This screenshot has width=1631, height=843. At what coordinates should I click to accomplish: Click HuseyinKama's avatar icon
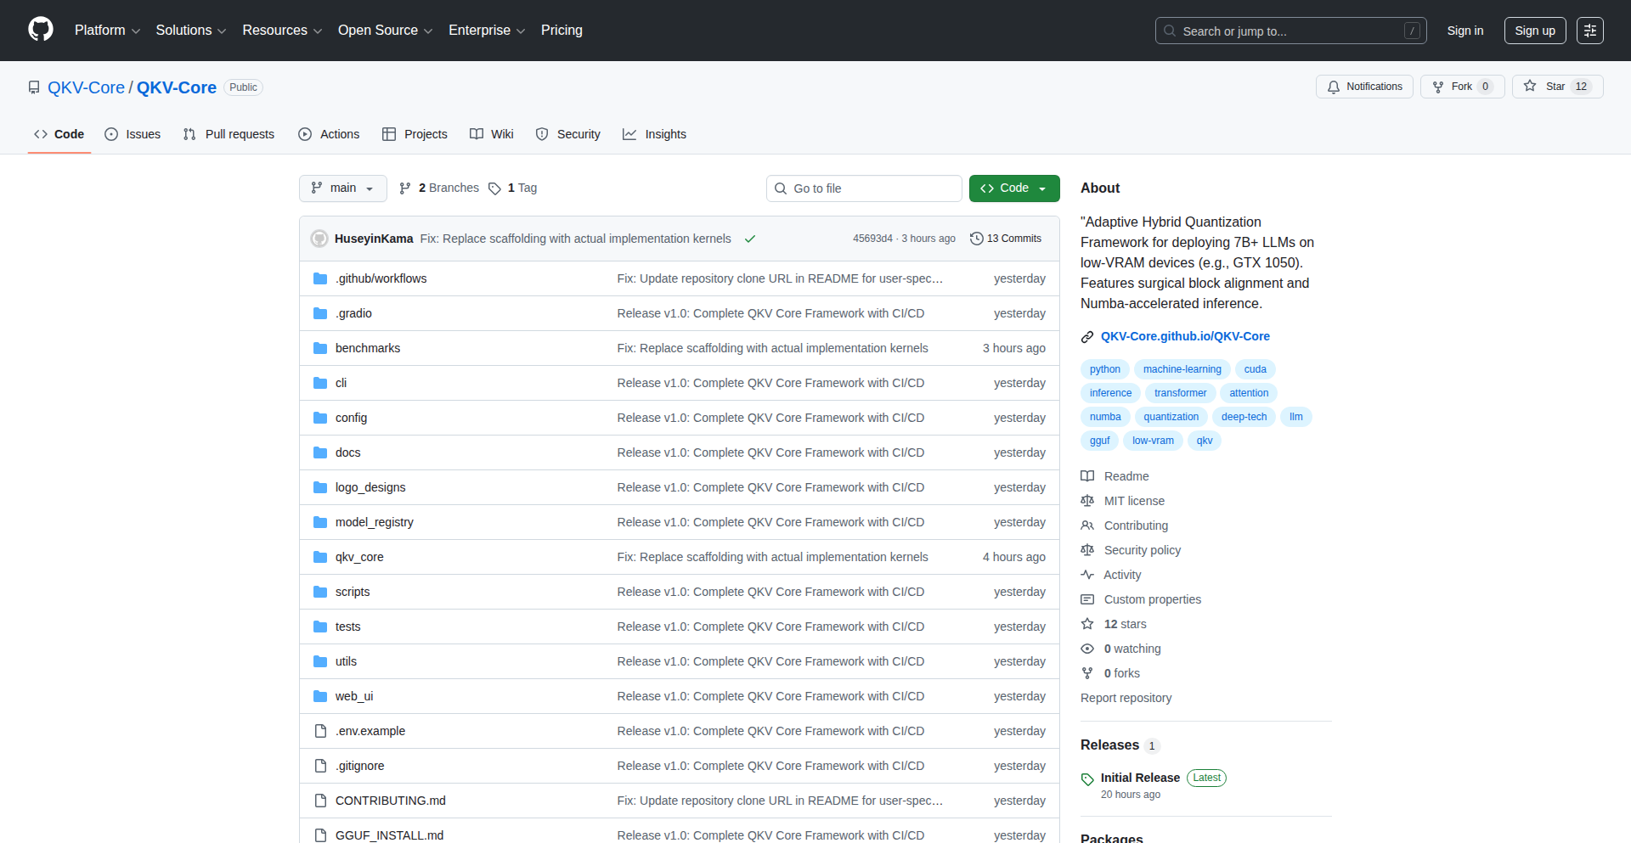tap(319, 239)
